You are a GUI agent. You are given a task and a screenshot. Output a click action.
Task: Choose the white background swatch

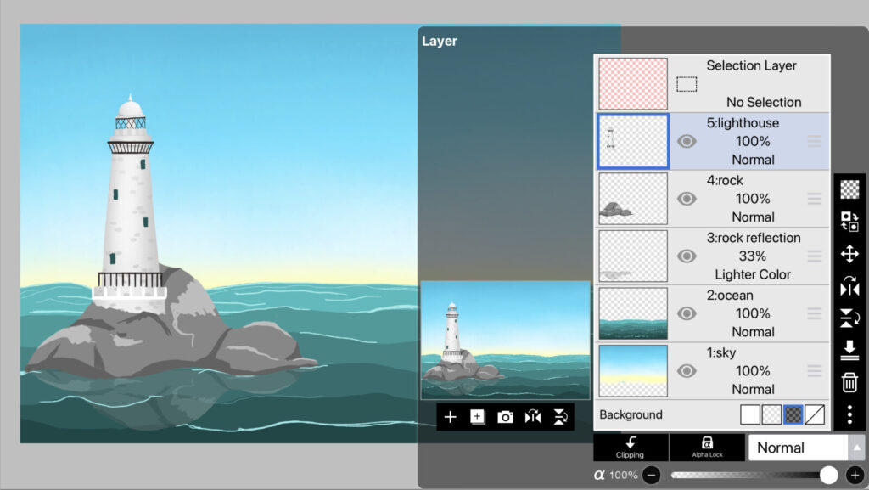point(750,414)
